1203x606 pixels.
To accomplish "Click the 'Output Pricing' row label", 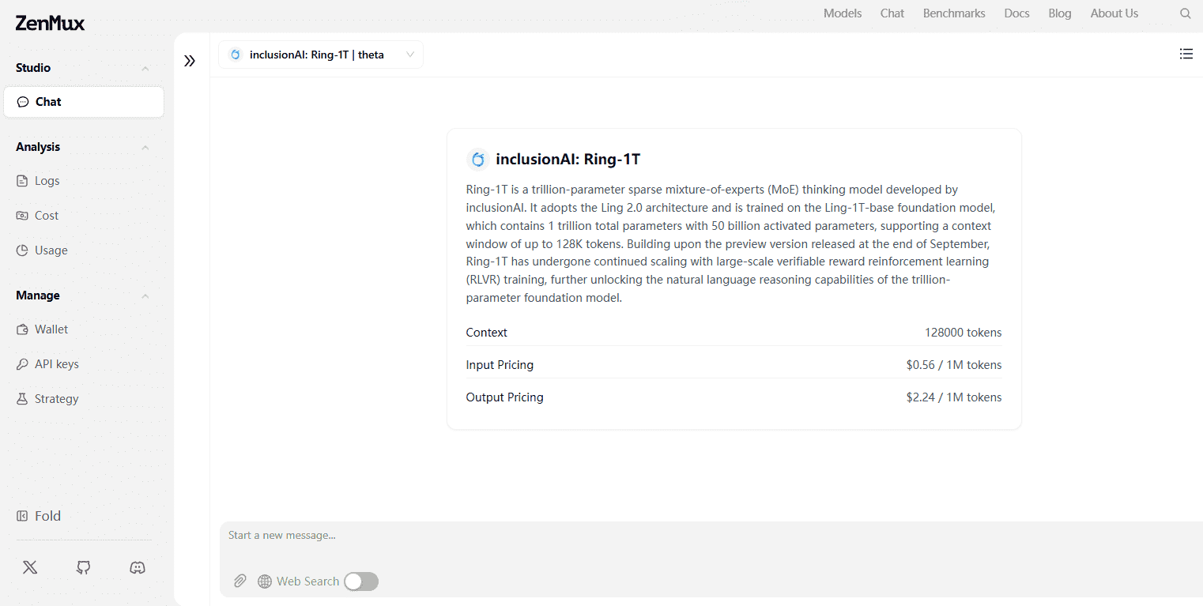I will click(x=505, y=397).
